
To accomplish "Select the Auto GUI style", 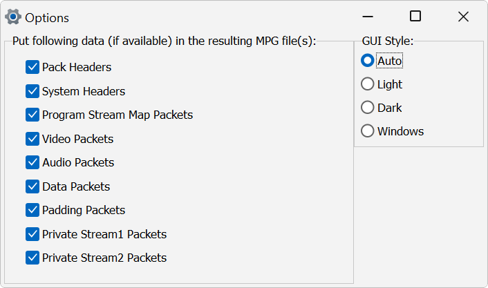I will [368, 61].
